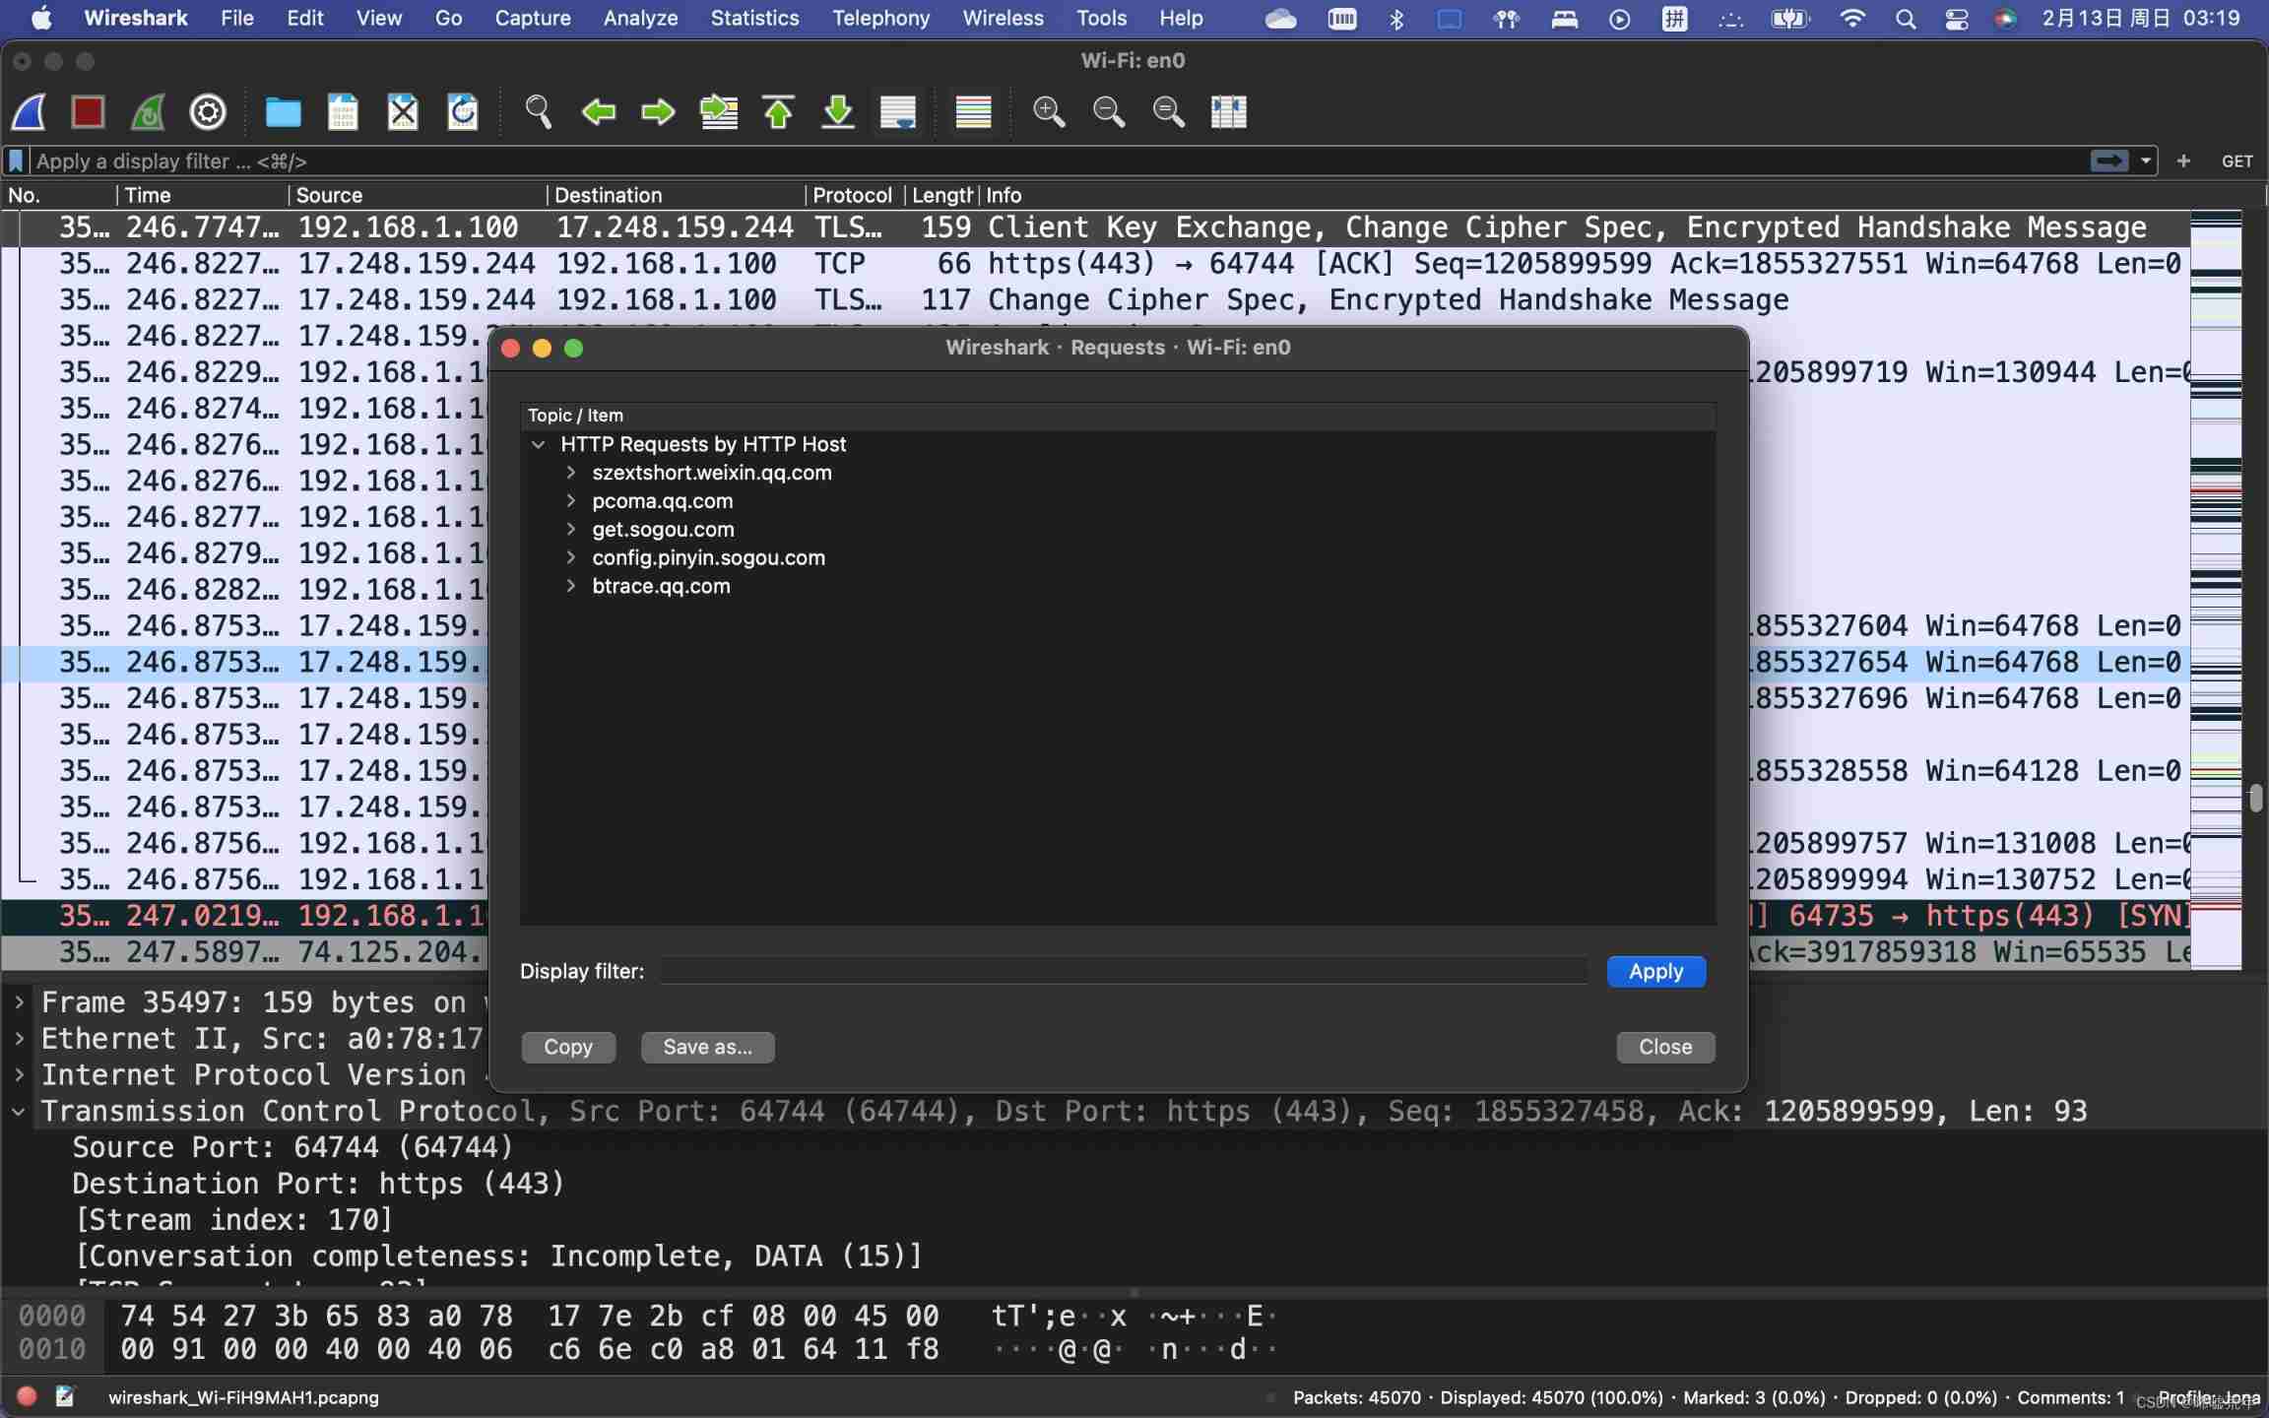Viewport: 2269px width, 1418px height.
Task: Zoom in main window text
Action: pos(1049,112)
